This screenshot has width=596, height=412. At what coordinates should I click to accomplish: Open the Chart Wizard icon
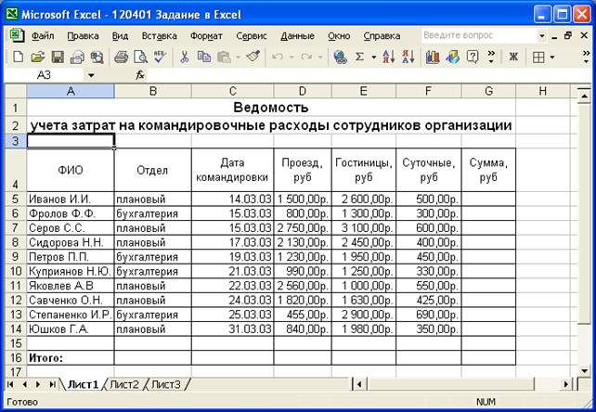point(433,58)
